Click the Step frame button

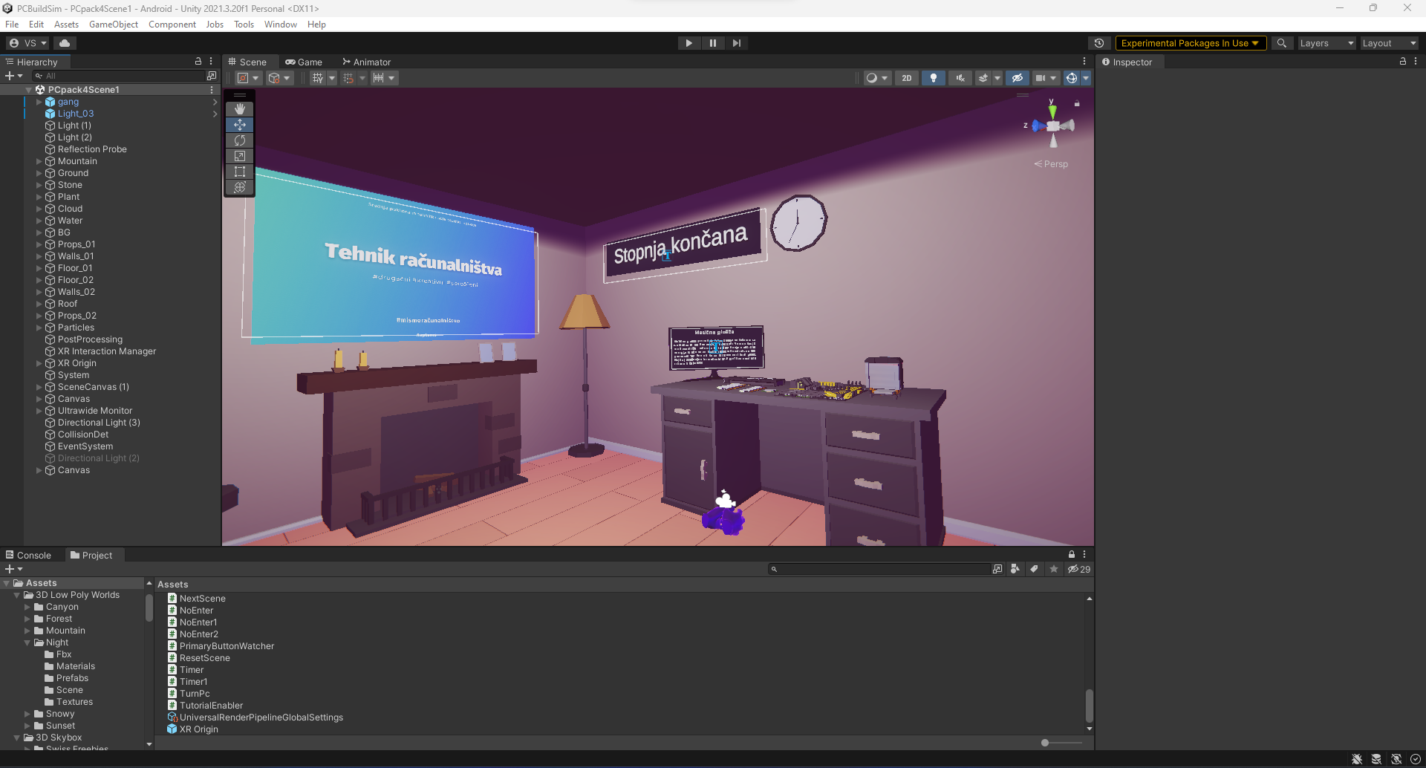tap(736, 43)
